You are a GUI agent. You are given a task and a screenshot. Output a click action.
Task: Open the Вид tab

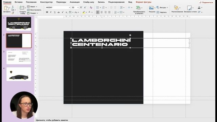tap(130, 2)
